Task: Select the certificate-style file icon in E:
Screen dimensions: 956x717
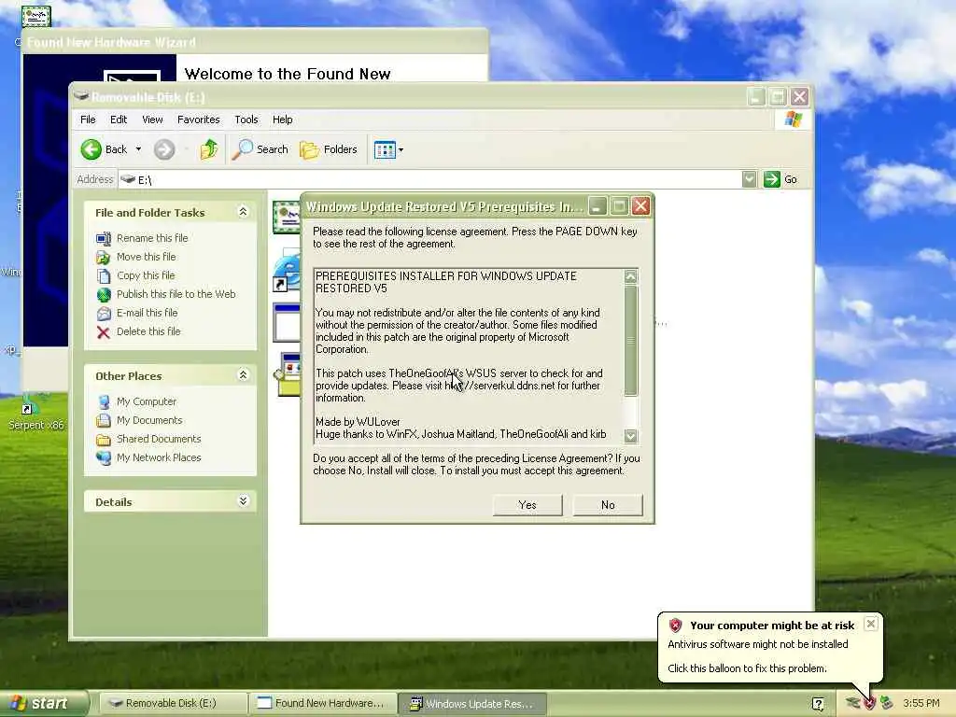Action: point(287,217)
